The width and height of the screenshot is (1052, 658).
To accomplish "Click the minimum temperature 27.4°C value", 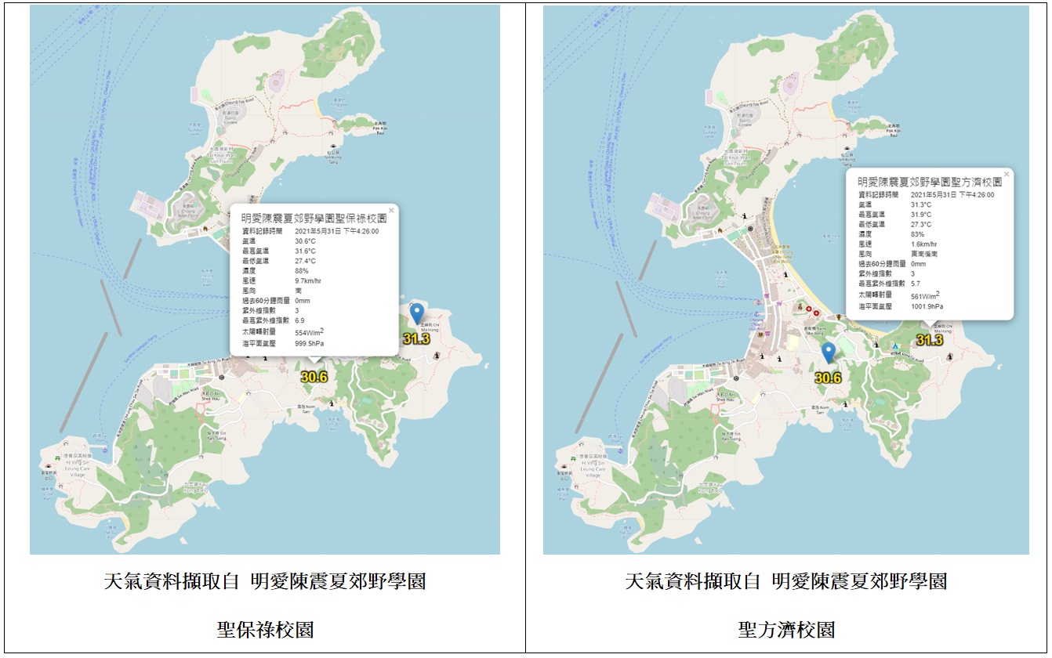I will point(305,261).
